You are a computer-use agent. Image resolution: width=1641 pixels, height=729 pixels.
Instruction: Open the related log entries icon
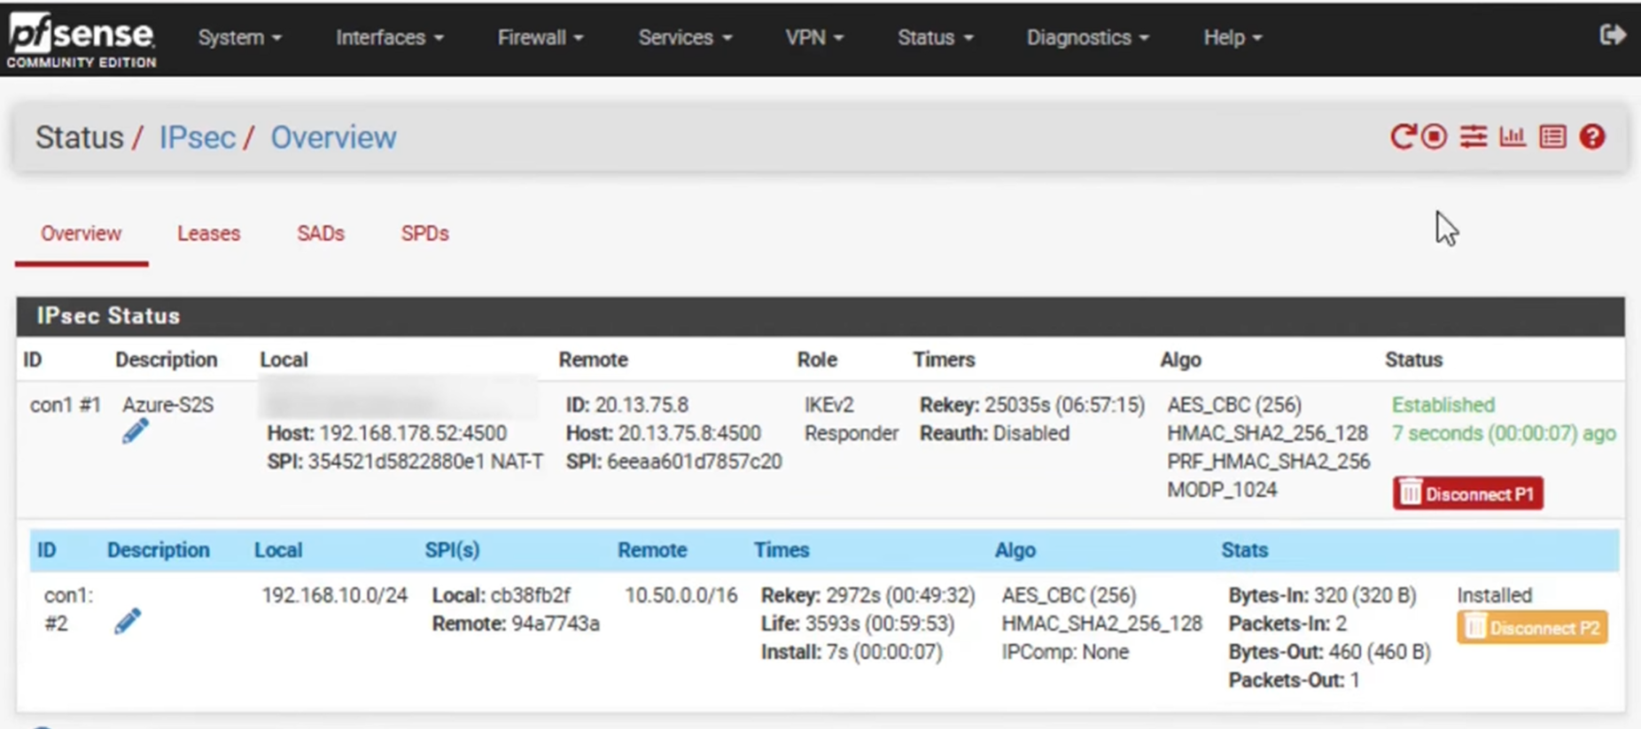pos(1552,136)
